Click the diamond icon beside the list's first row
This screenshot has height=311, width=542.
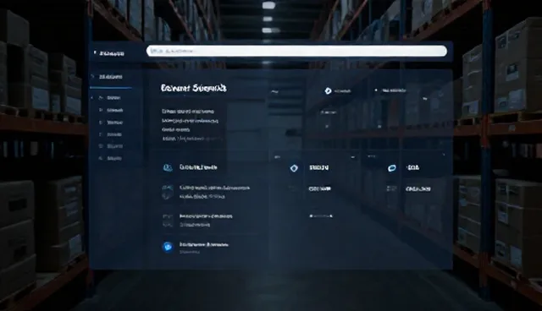coord(294,168)
